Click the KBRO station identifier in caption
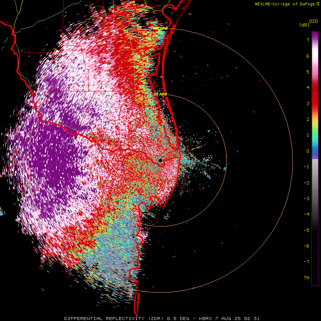This screenshot has height=321, width=321. tap(206, 319)
